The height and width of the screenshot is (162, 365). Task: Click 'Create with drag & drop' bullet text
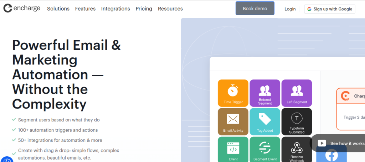pos(69,154)
